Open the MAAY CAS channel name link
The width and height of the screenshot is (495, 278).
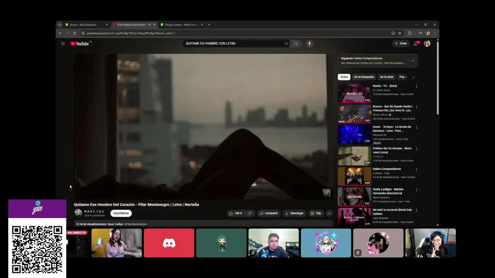click(94, 212)
